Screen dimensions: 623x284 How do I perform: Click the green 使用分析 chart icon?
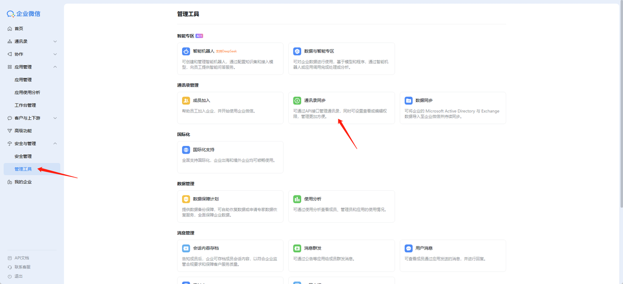click(297, 199)
